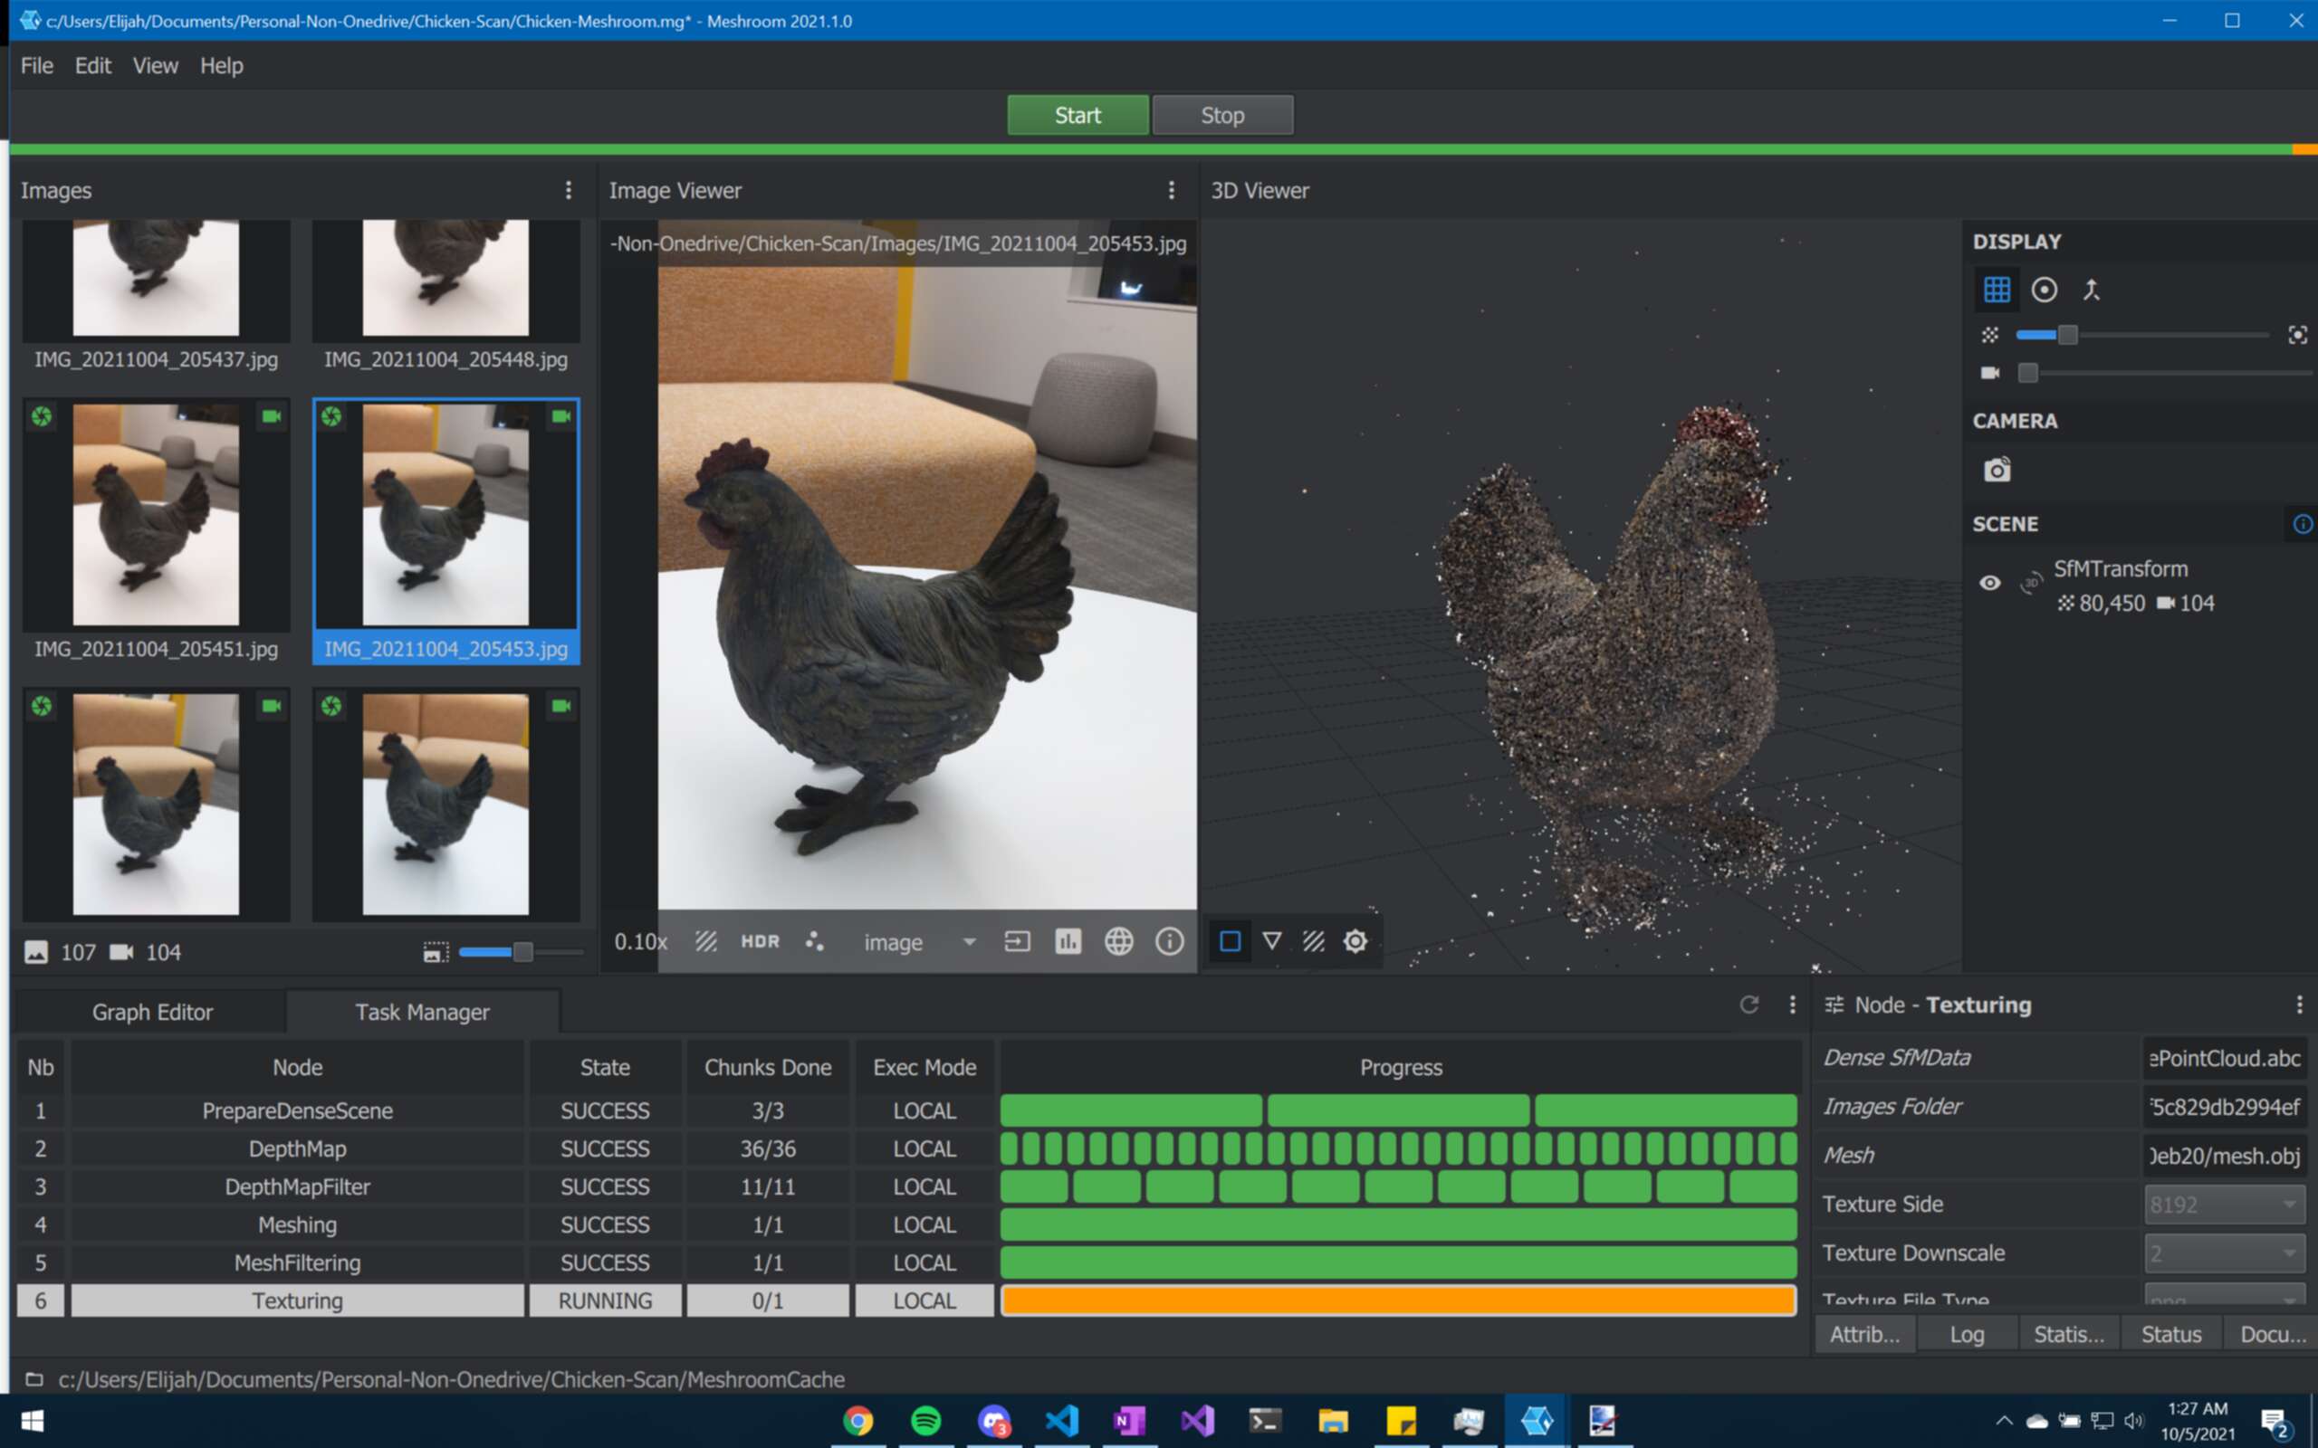Open the Docu... tab of node panel
This screenshot has width=2318, height=1448.
2272,1334
